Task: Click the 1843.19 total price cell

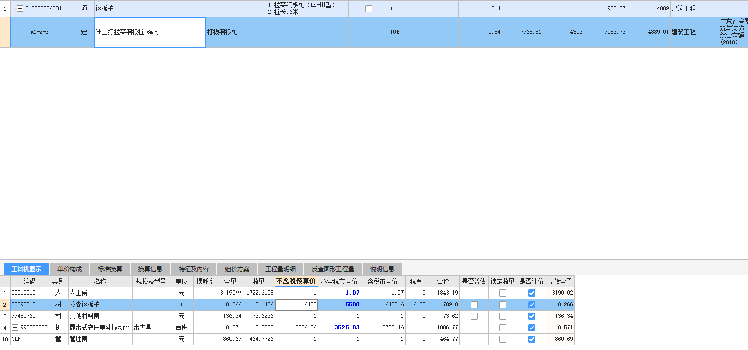Action: pyautogui.click(x=443, y=293)
